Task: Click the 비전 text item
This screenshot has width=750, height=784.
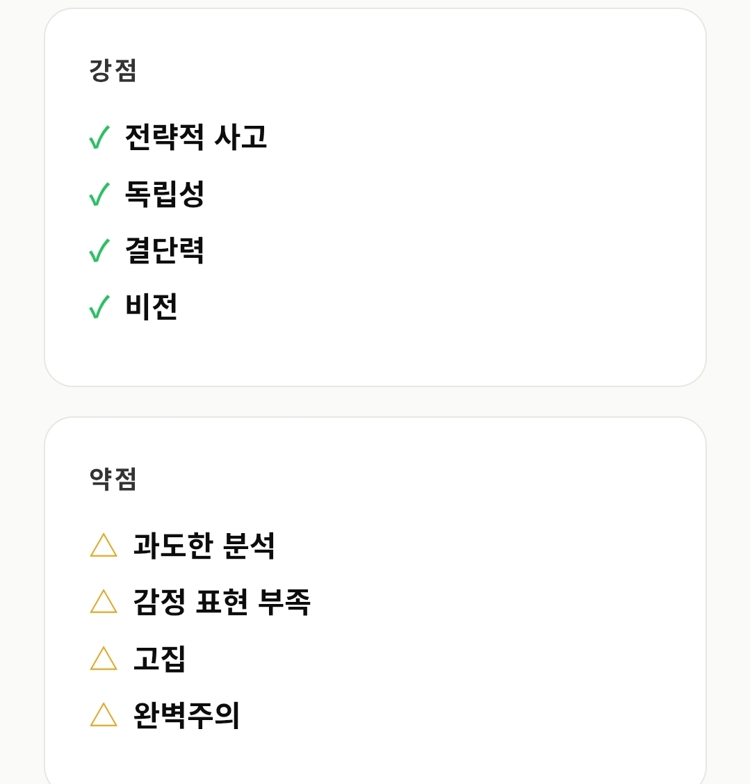Action: (152, 307)
